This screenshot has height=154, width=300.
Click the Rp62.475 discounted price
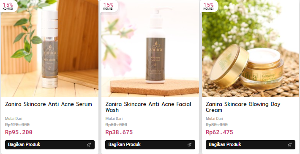coord(219,132)
